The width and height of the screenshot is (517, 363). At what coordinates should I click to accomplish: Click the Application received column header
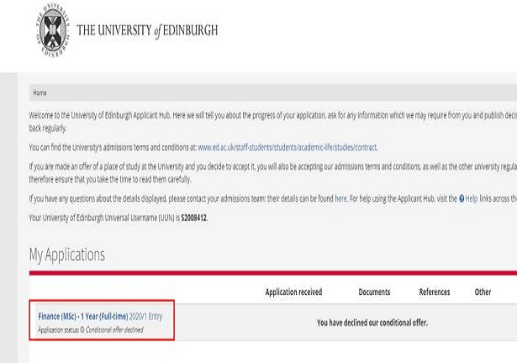293,292
